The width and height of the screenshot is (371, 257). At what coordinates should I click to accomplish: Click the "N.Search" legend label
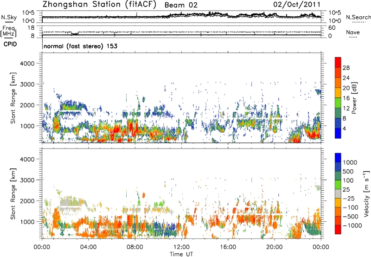[x=358, y=17]
